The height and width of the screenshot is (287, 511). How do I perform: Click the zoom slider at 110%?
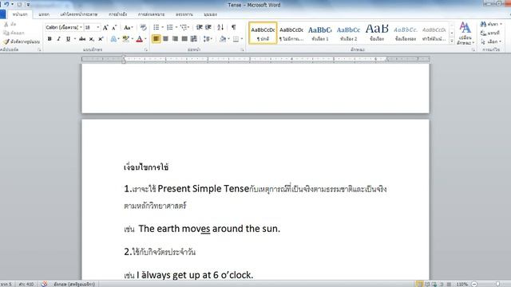pyautogui.click(x=497, y=284)
